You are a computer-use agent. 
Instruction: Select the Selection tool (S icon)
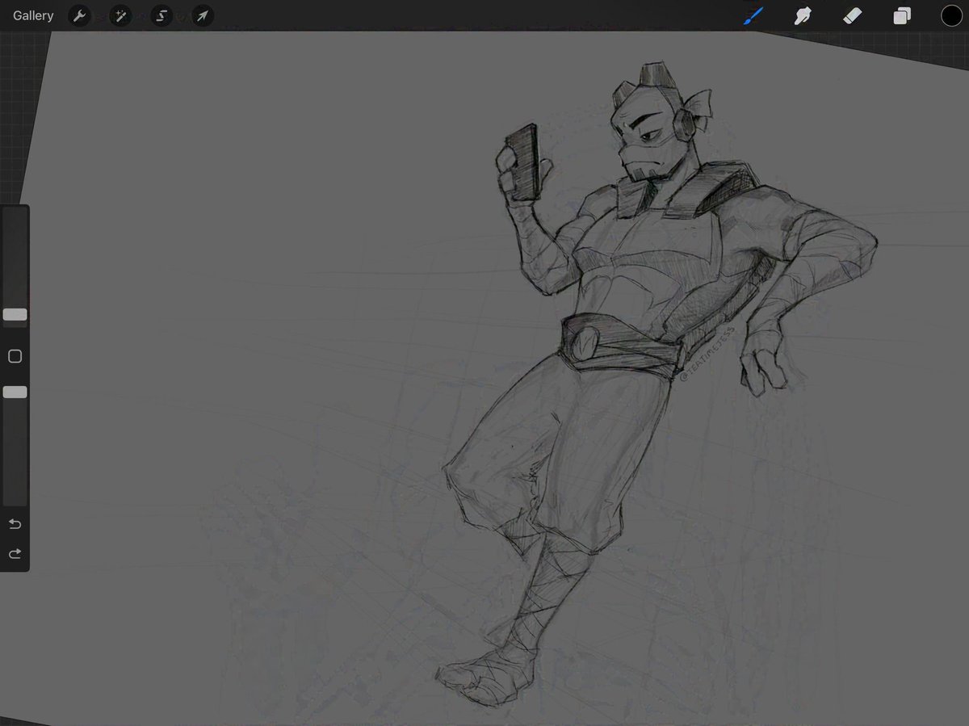click(161, 15)
